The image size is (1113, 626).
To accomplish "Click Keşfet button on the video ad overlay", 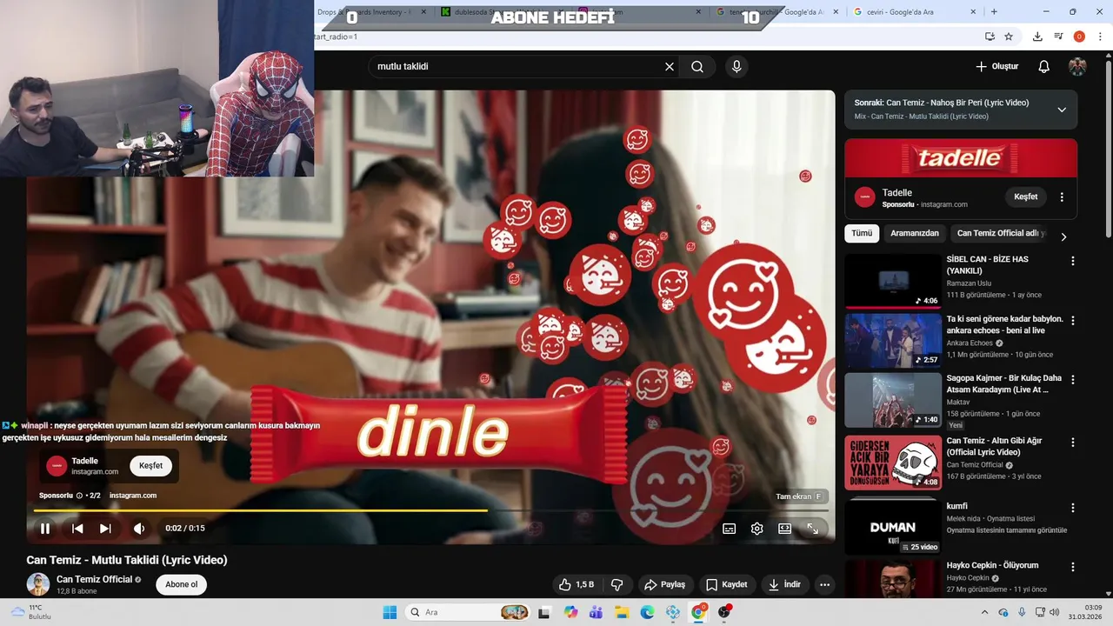I will pos(150,466).
